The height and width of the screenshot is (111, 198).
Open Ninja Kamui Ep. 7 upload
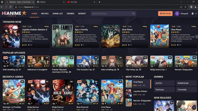tap(161, 61)
